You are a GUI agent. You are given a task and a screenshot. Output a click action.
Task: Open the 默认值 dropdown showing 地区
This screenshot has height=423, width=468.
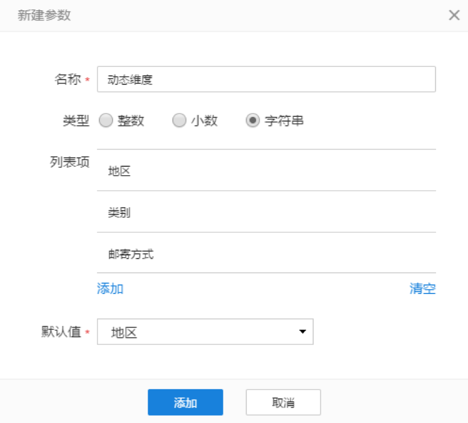[205, 331]
